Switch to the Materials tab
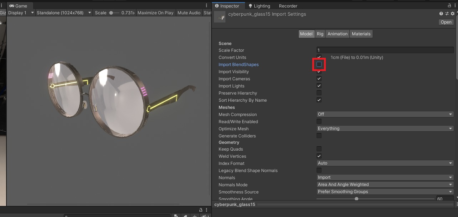The height and width of the screenshot is (217, 458). click(361, 34)
